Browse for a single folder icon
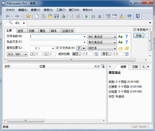The width and height of the screenshot is (155, 131). coord(120,48)
